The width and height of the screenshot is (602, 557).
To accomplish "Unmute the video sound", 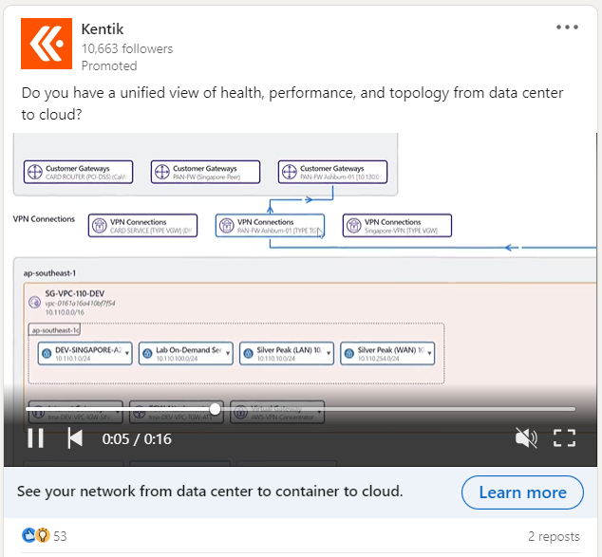I will coord(526,438).
